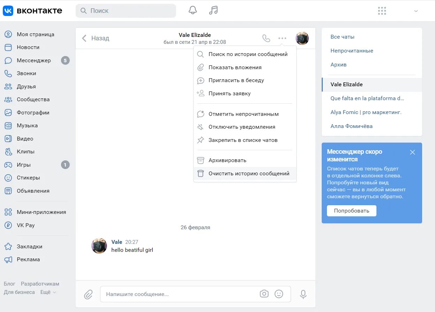Open Мессенджер in the sidebar
435x312 pixels.
[33, 61]
